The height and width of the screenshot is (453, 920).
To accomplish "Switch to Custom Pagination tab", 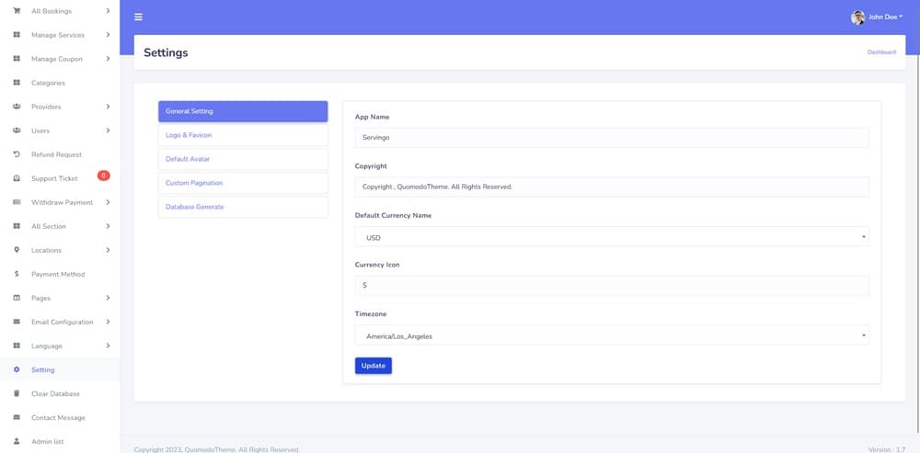I will (x=243, y=183).
